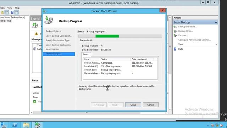Click the Recover icon in Actions
Screen dimensions: 227x128
click(175, 36)
